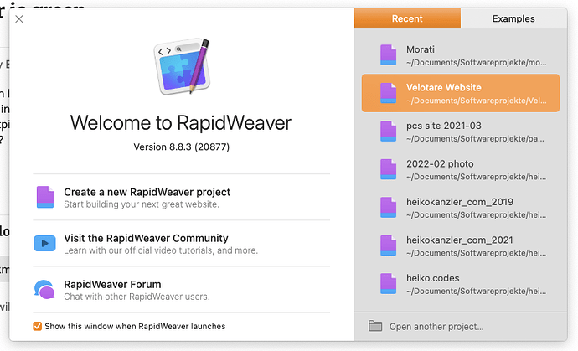Open recent project pcs site 2021-03
This screenshot has width=578, height=351.
(461, 132)
